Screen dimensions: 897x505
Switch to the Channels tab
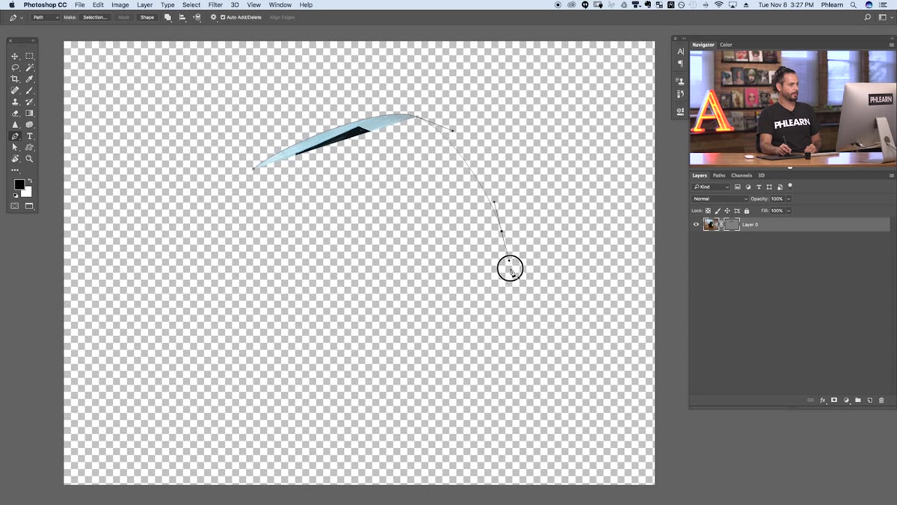(742, 176)
